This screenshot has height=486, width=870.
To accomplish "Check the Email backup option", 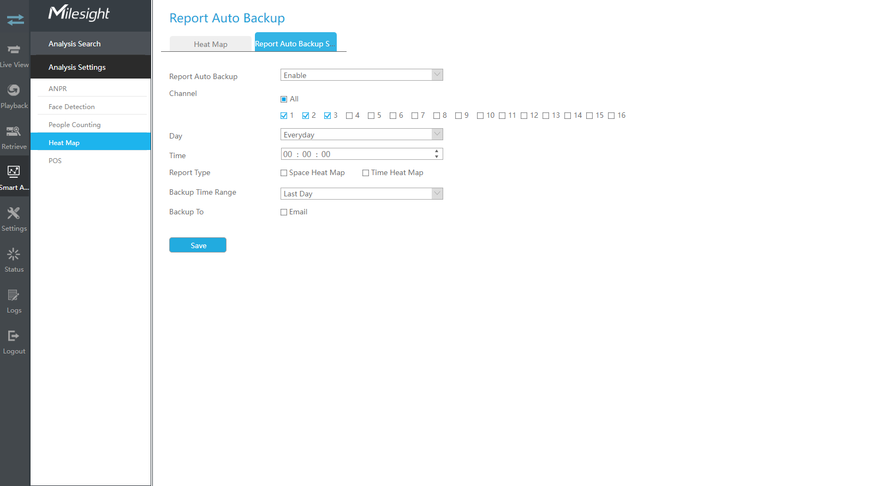I will click(284, 212).
